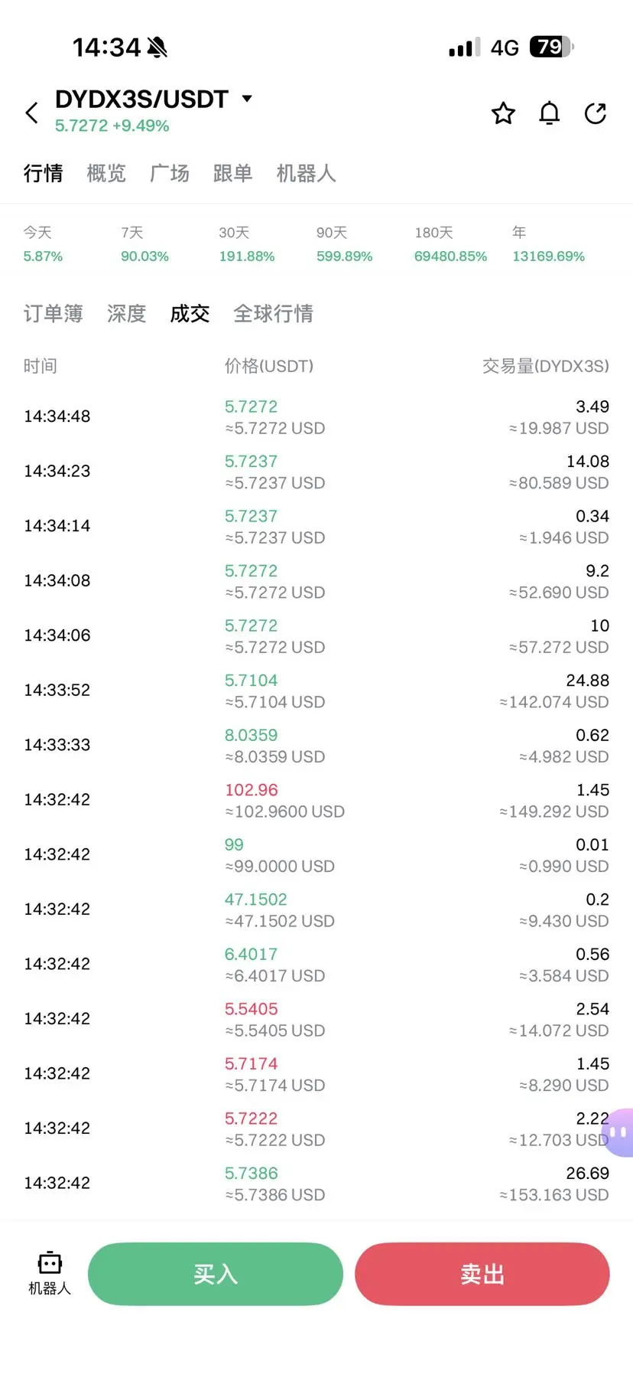The height and width of the screenshot is (1378, 633).
Task: Add DYDX3S/USDT to favorites with star
Action: 503,113
